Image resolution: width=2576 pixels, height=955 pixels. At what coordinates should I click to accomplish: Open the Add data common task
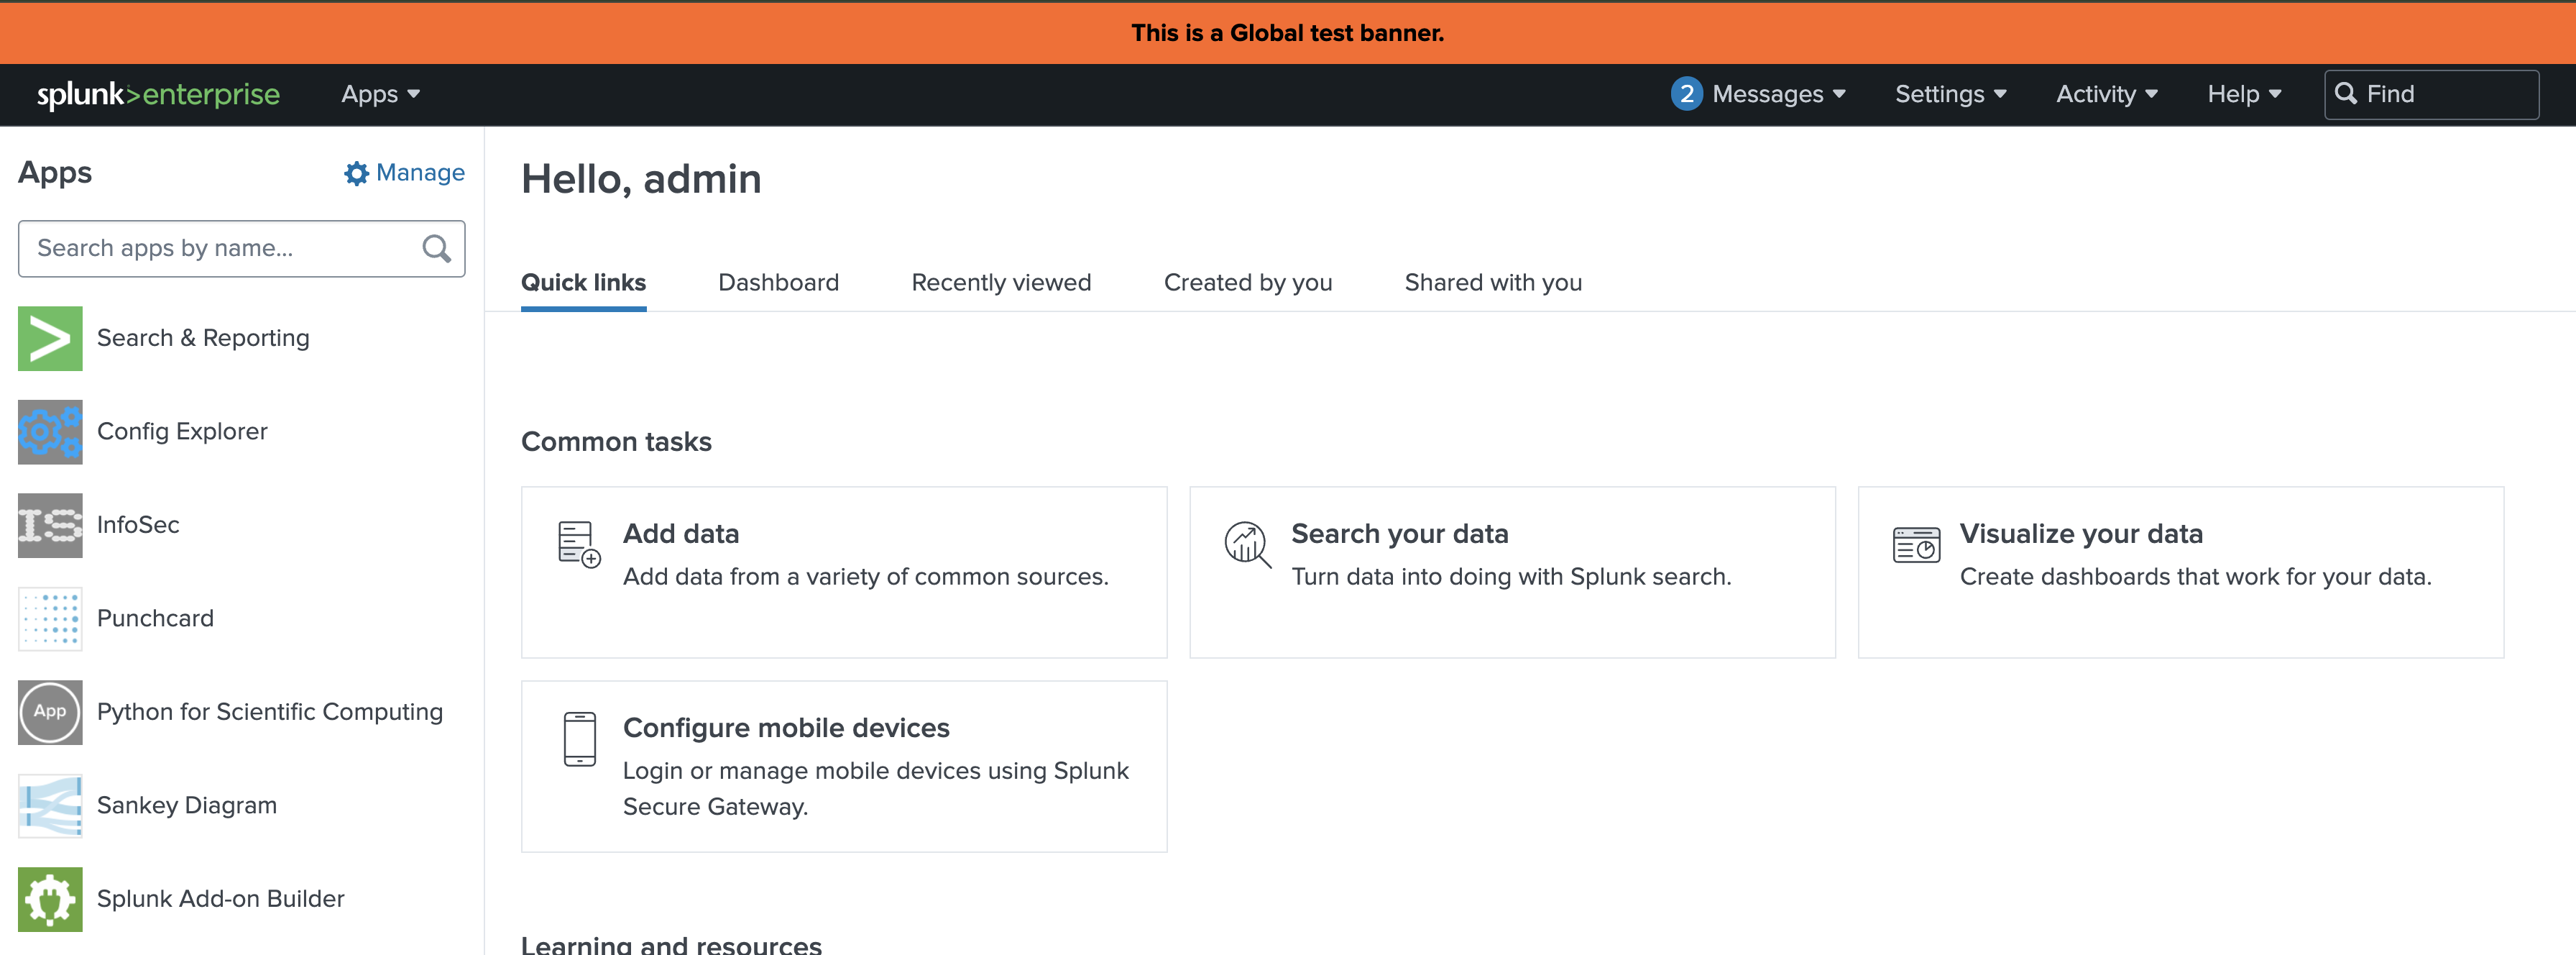(843, 572)
